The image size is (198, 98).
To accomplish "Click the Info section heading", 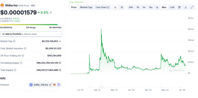I will 3,78.
